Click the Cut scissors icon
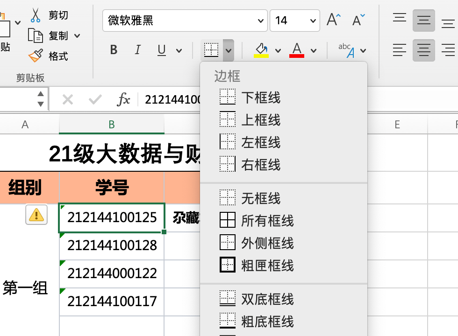 click(36, 15)
